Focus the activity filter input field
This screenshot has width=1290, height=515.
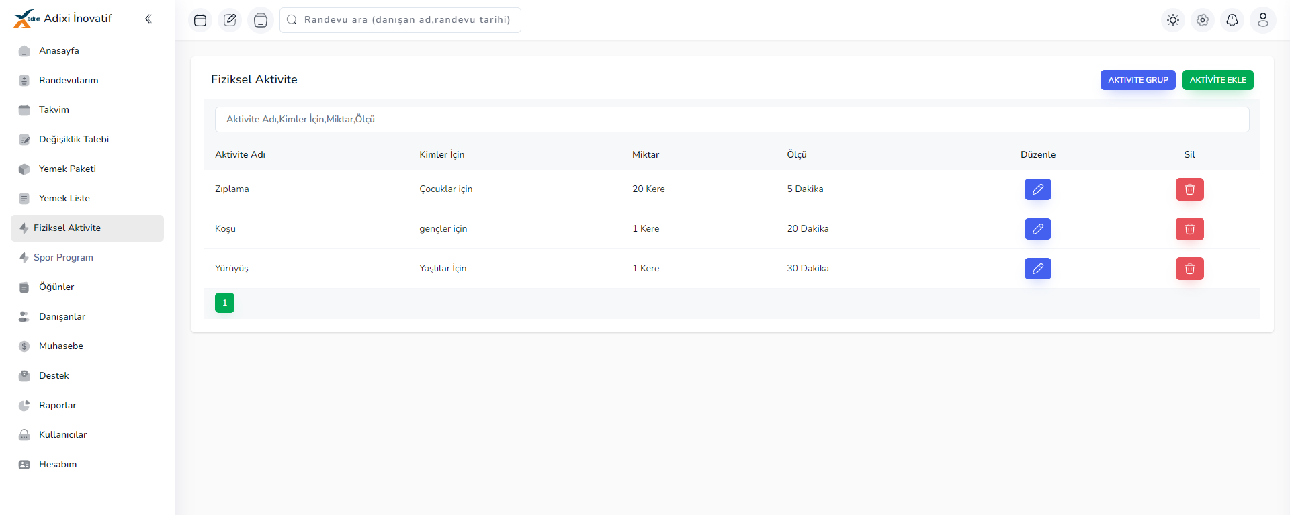pos(732,120)
